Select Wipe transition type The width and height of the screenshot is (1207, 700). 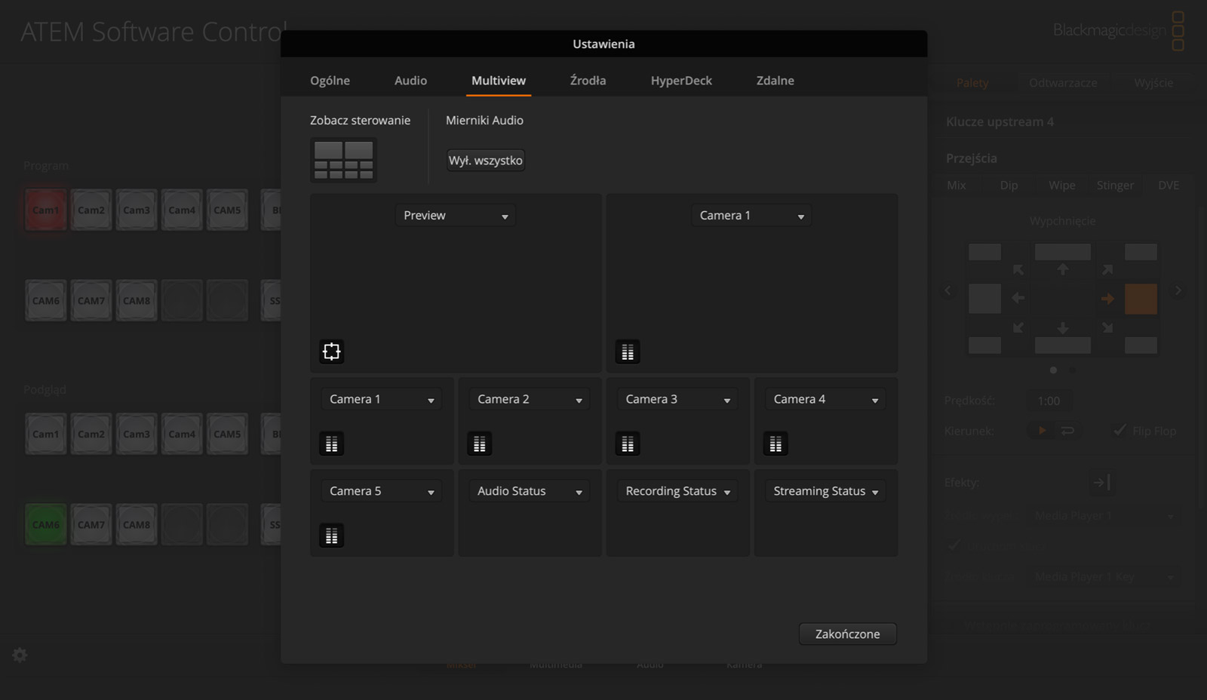click(1062, 186)
